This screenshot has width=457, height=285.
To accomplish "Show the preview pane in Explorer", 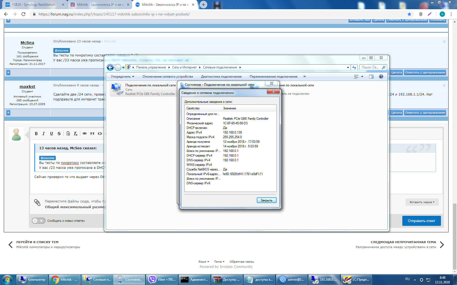I will click(371, 77).
